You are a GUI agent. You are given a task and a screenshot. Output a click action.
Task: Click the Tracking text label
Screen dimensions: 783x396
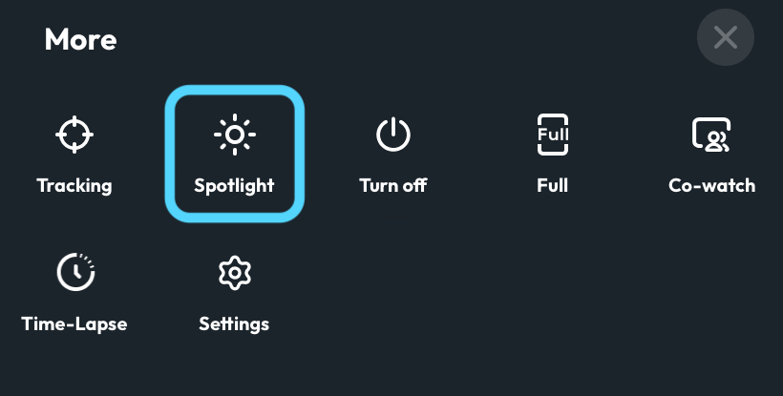[74, 185]
